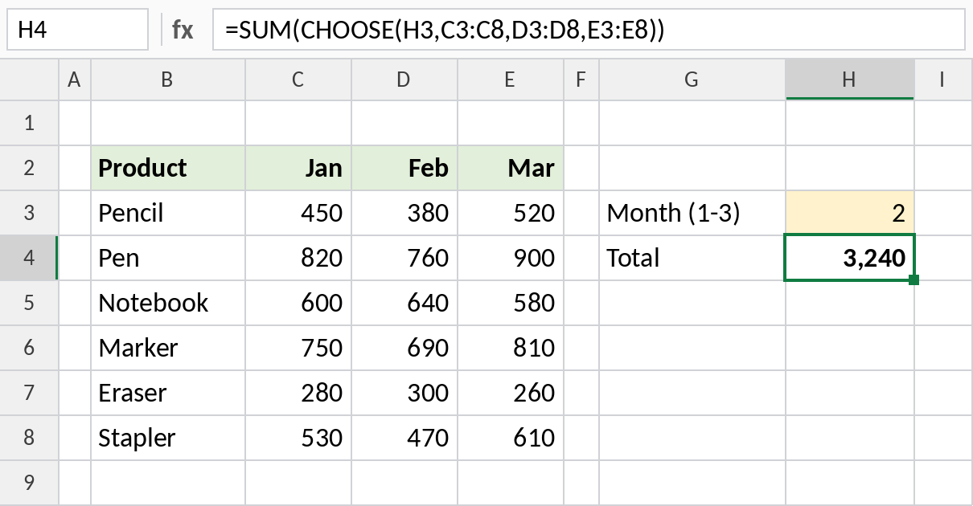Select the Marker cell
Image resolution: width=973 pixels, height=506 pixels.
point(168,348)
